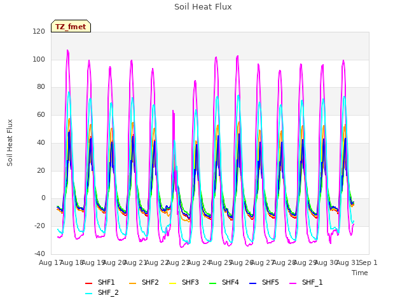
Task: Click the 20 y-axis tick label
Action: click(x=41, y=170)
